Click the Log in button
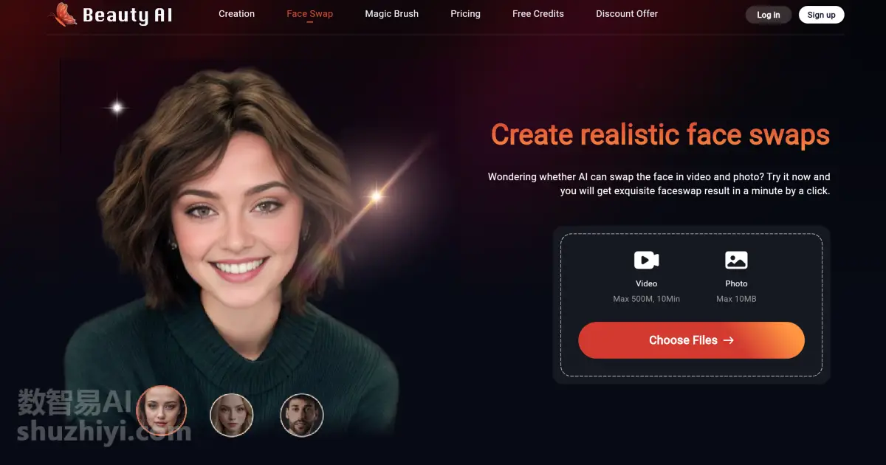 click(x=769, y=15)
